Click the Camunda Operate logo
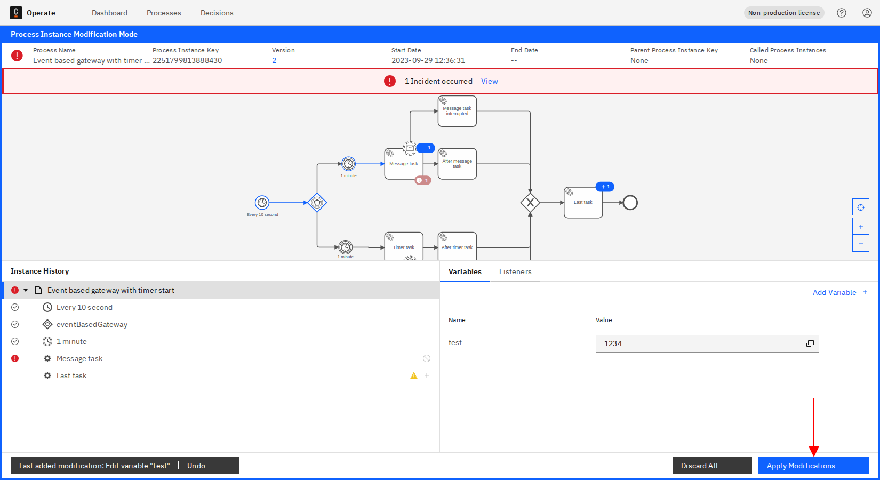The height and width of the screenshot is (480, 880). pyautogui.click(x=16, y=13)
